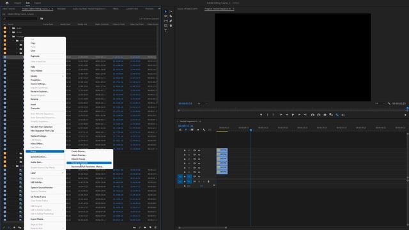Toggle the third video track's eye output

pyautogui.click(x=199, y=159)
